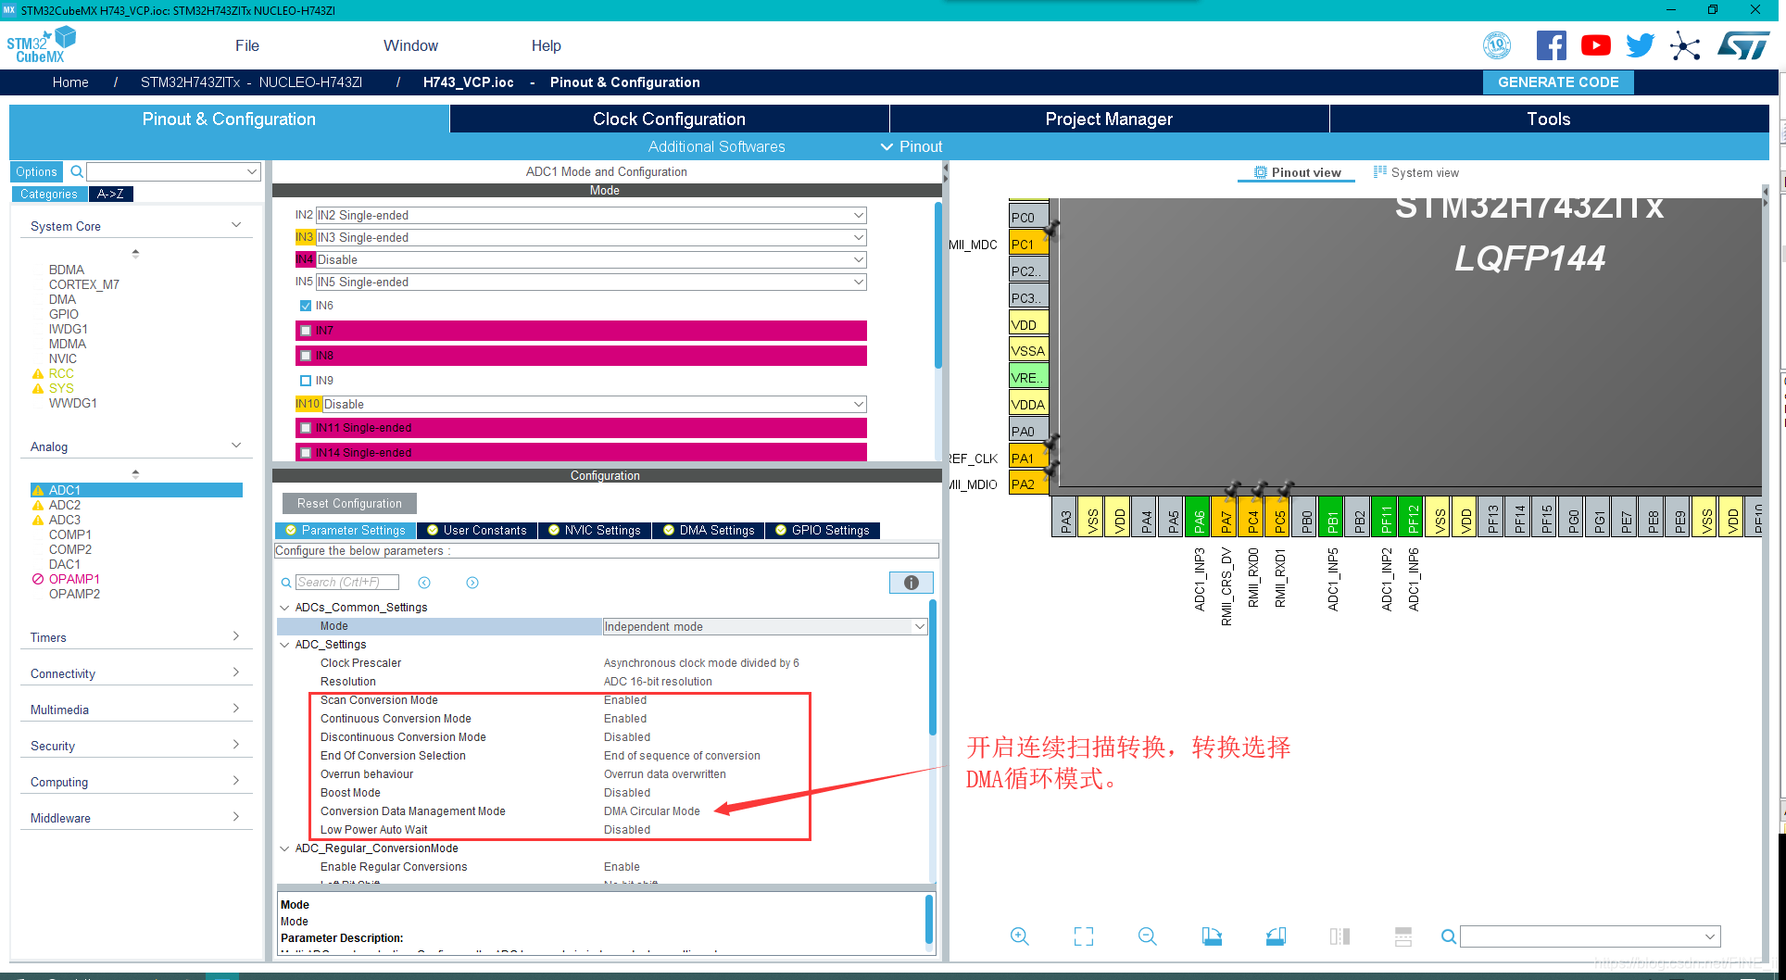The width and height of the screenshot is (1786, 980).
Task: Collapse the System Core category
Action: click(x=236, y=225)
